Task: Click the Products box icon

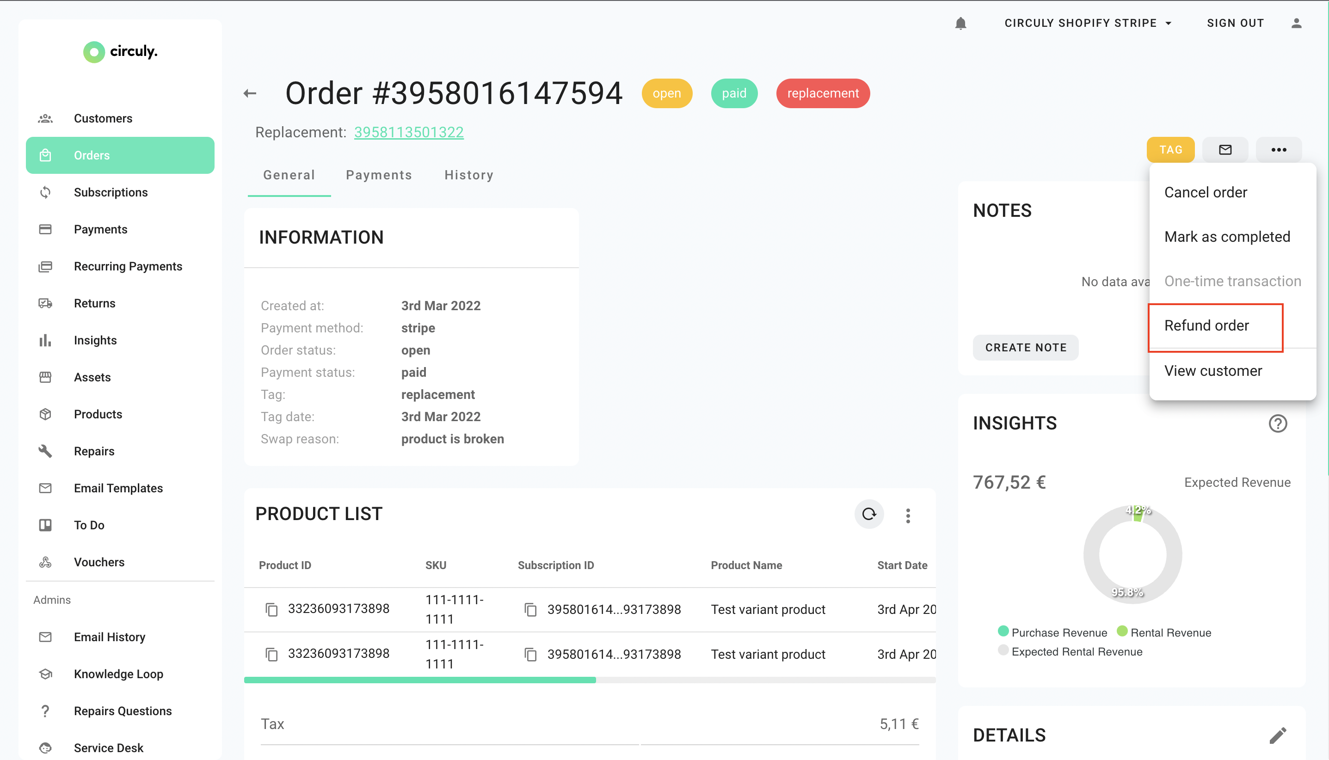Action: [45, 414]
